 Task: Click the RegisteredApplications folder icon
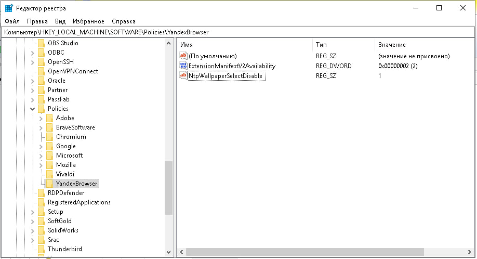42,202
